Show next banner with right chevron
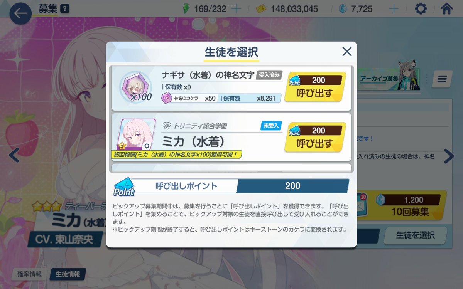 point(449,156)
